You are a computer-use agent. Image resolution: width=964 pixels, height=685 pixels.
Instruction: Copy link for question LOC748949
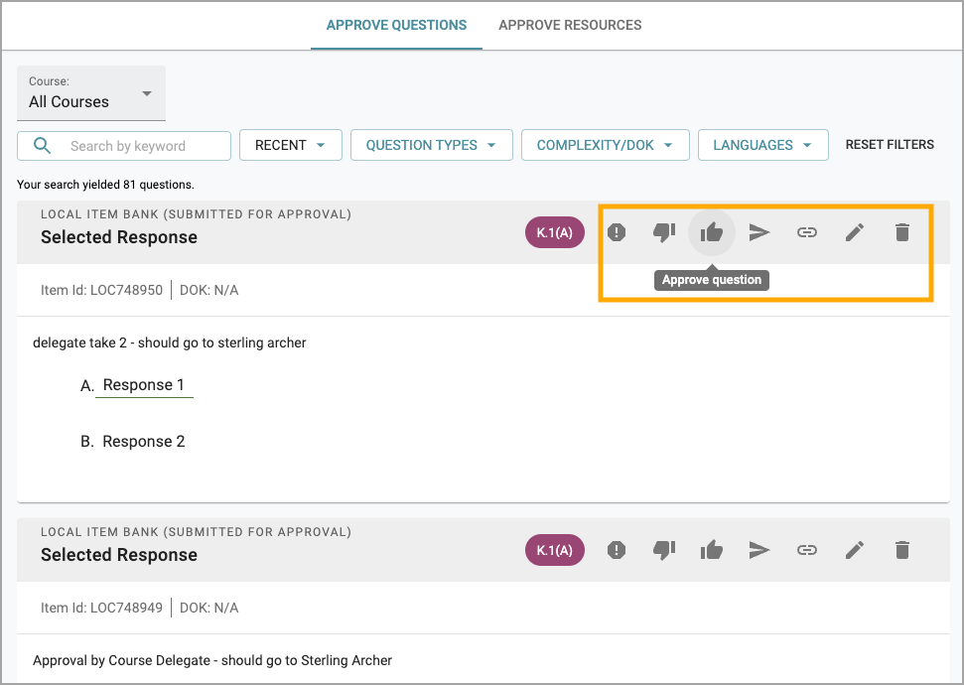point(806,550)
